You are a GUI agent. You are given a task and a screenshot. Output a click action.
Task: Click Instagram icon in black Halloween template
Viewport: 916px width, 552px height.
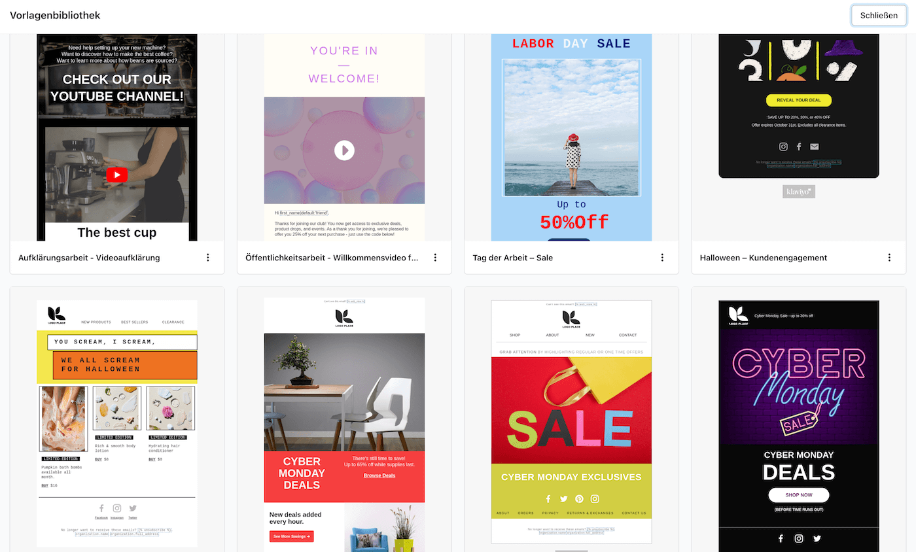[783, 147]
